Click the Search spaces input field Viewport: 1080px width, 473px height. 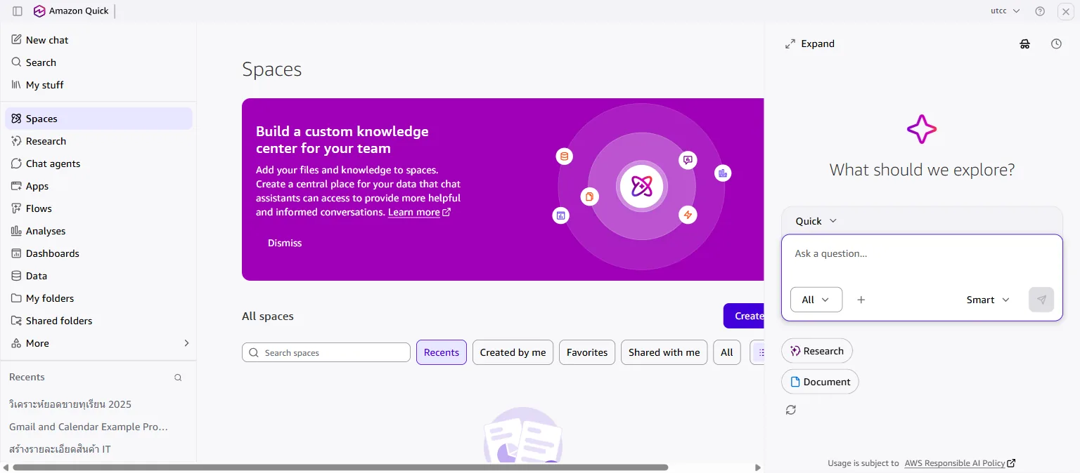point(326,352)
